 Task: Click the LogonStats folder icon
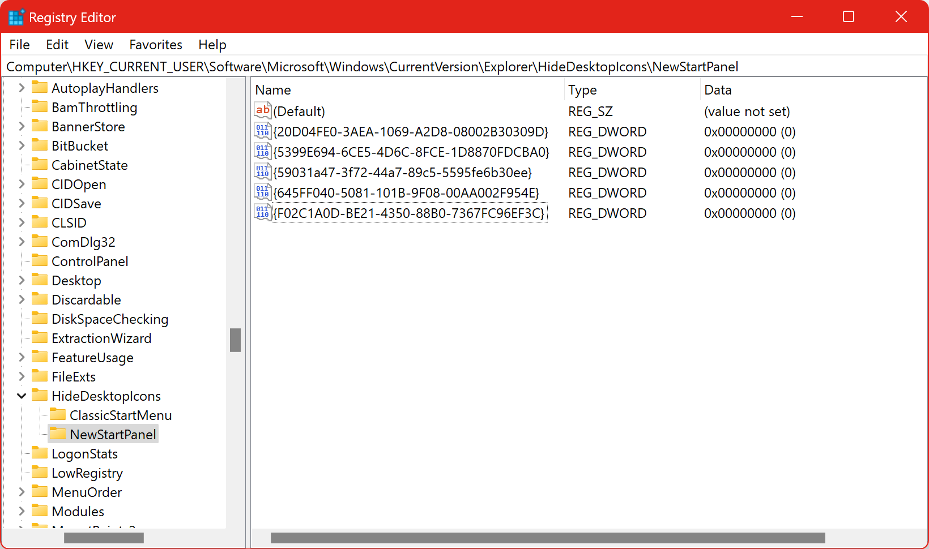pos(40,453)
